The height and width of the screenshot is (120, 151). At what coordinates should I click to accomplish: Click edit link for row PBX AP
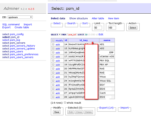coord(58,65)
